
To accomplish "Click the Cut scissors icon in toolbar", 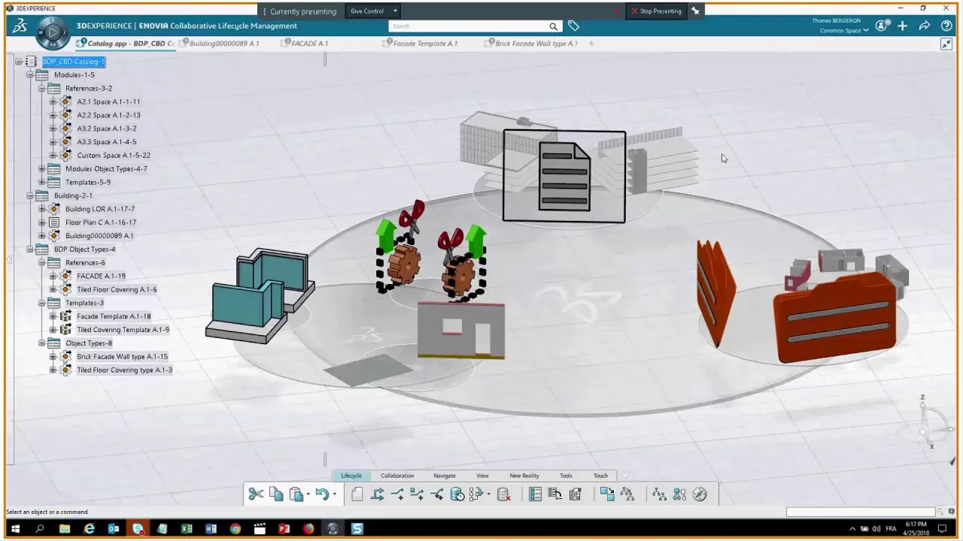I will coord(256,494).
